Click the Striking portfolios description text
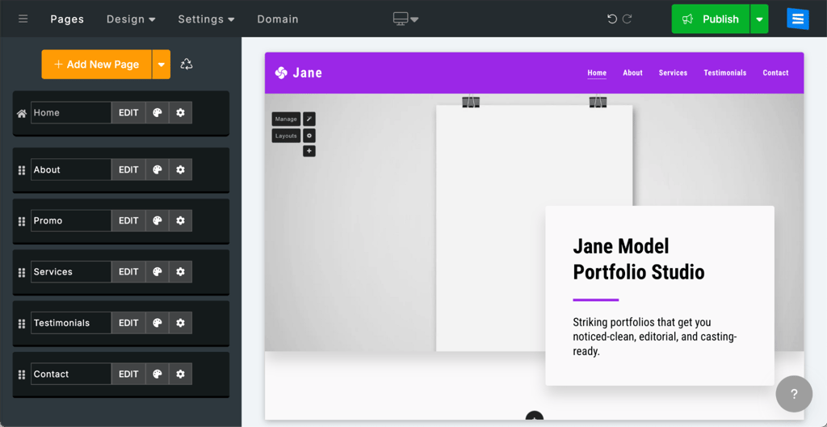Viewport: 827px width, 427px height. (654, 337)
